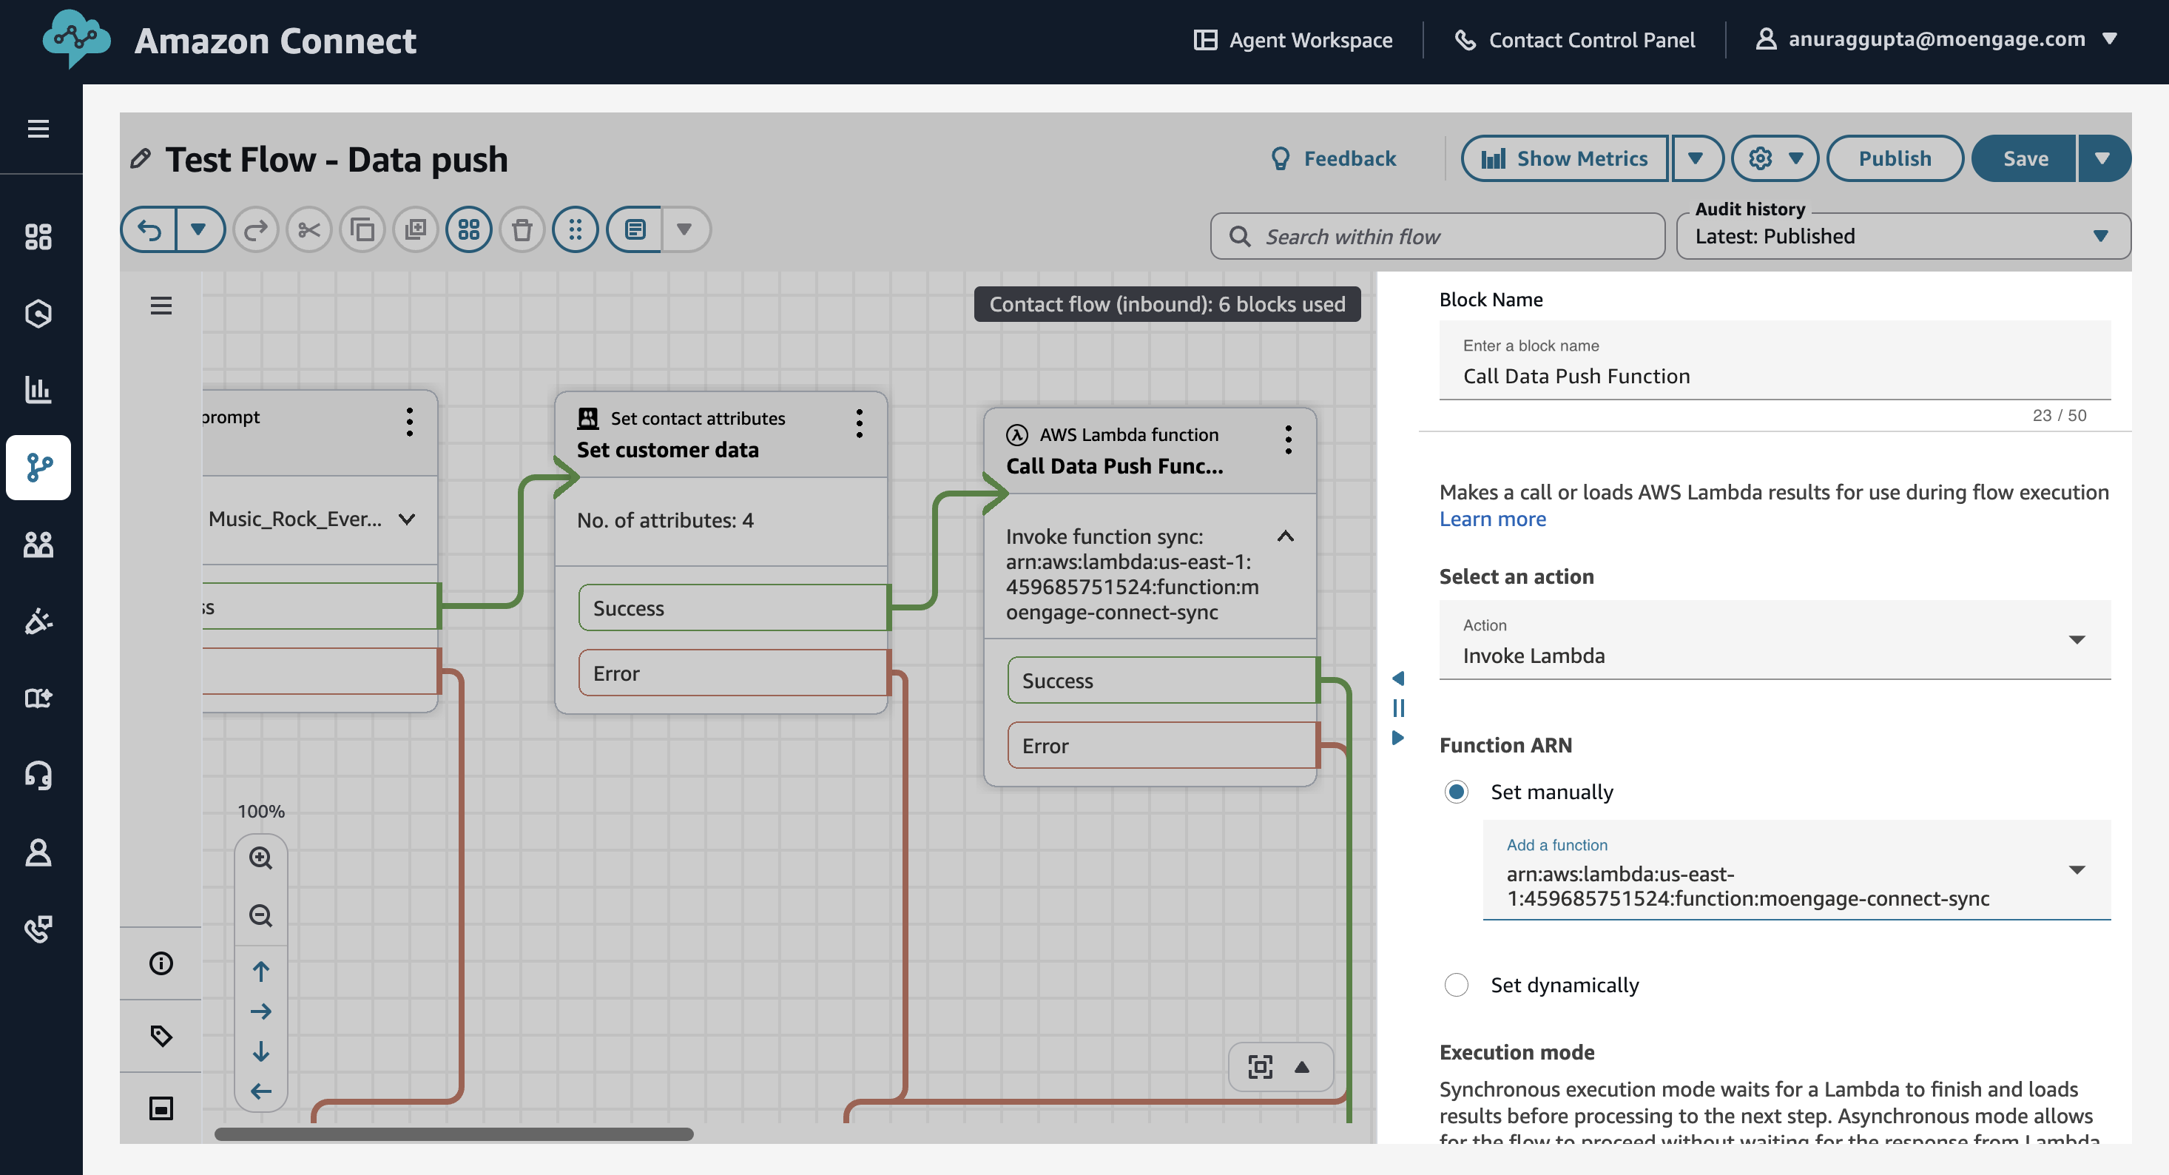The image size is (2169, 1175).
Task: Open the headset sidebar icon
Action: [38, 775]
